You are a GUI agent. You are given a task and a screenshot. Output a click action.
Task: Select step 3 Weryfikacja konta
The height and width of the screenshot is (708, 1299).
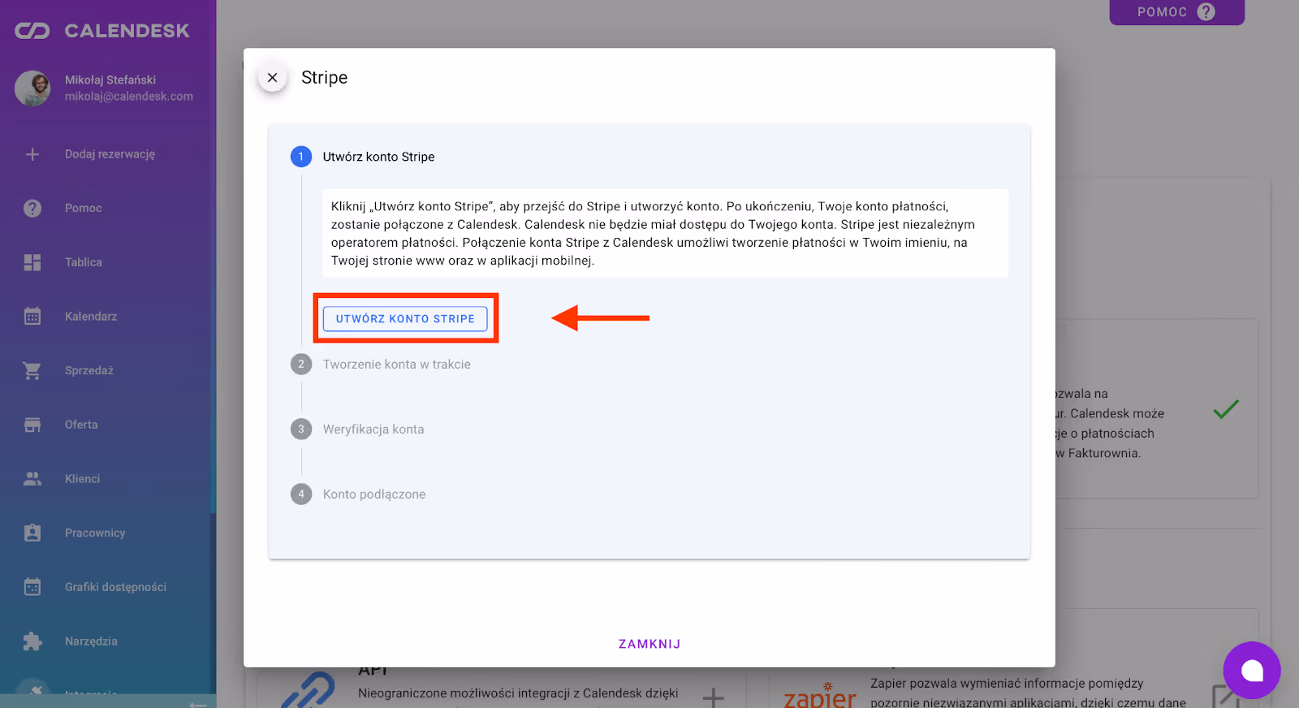point(373,430)
